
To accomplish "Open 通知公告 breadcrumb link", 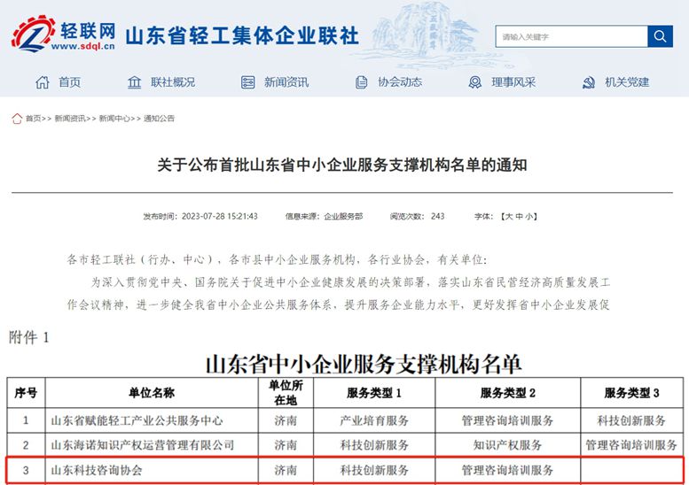I will (x=159, y=119).
